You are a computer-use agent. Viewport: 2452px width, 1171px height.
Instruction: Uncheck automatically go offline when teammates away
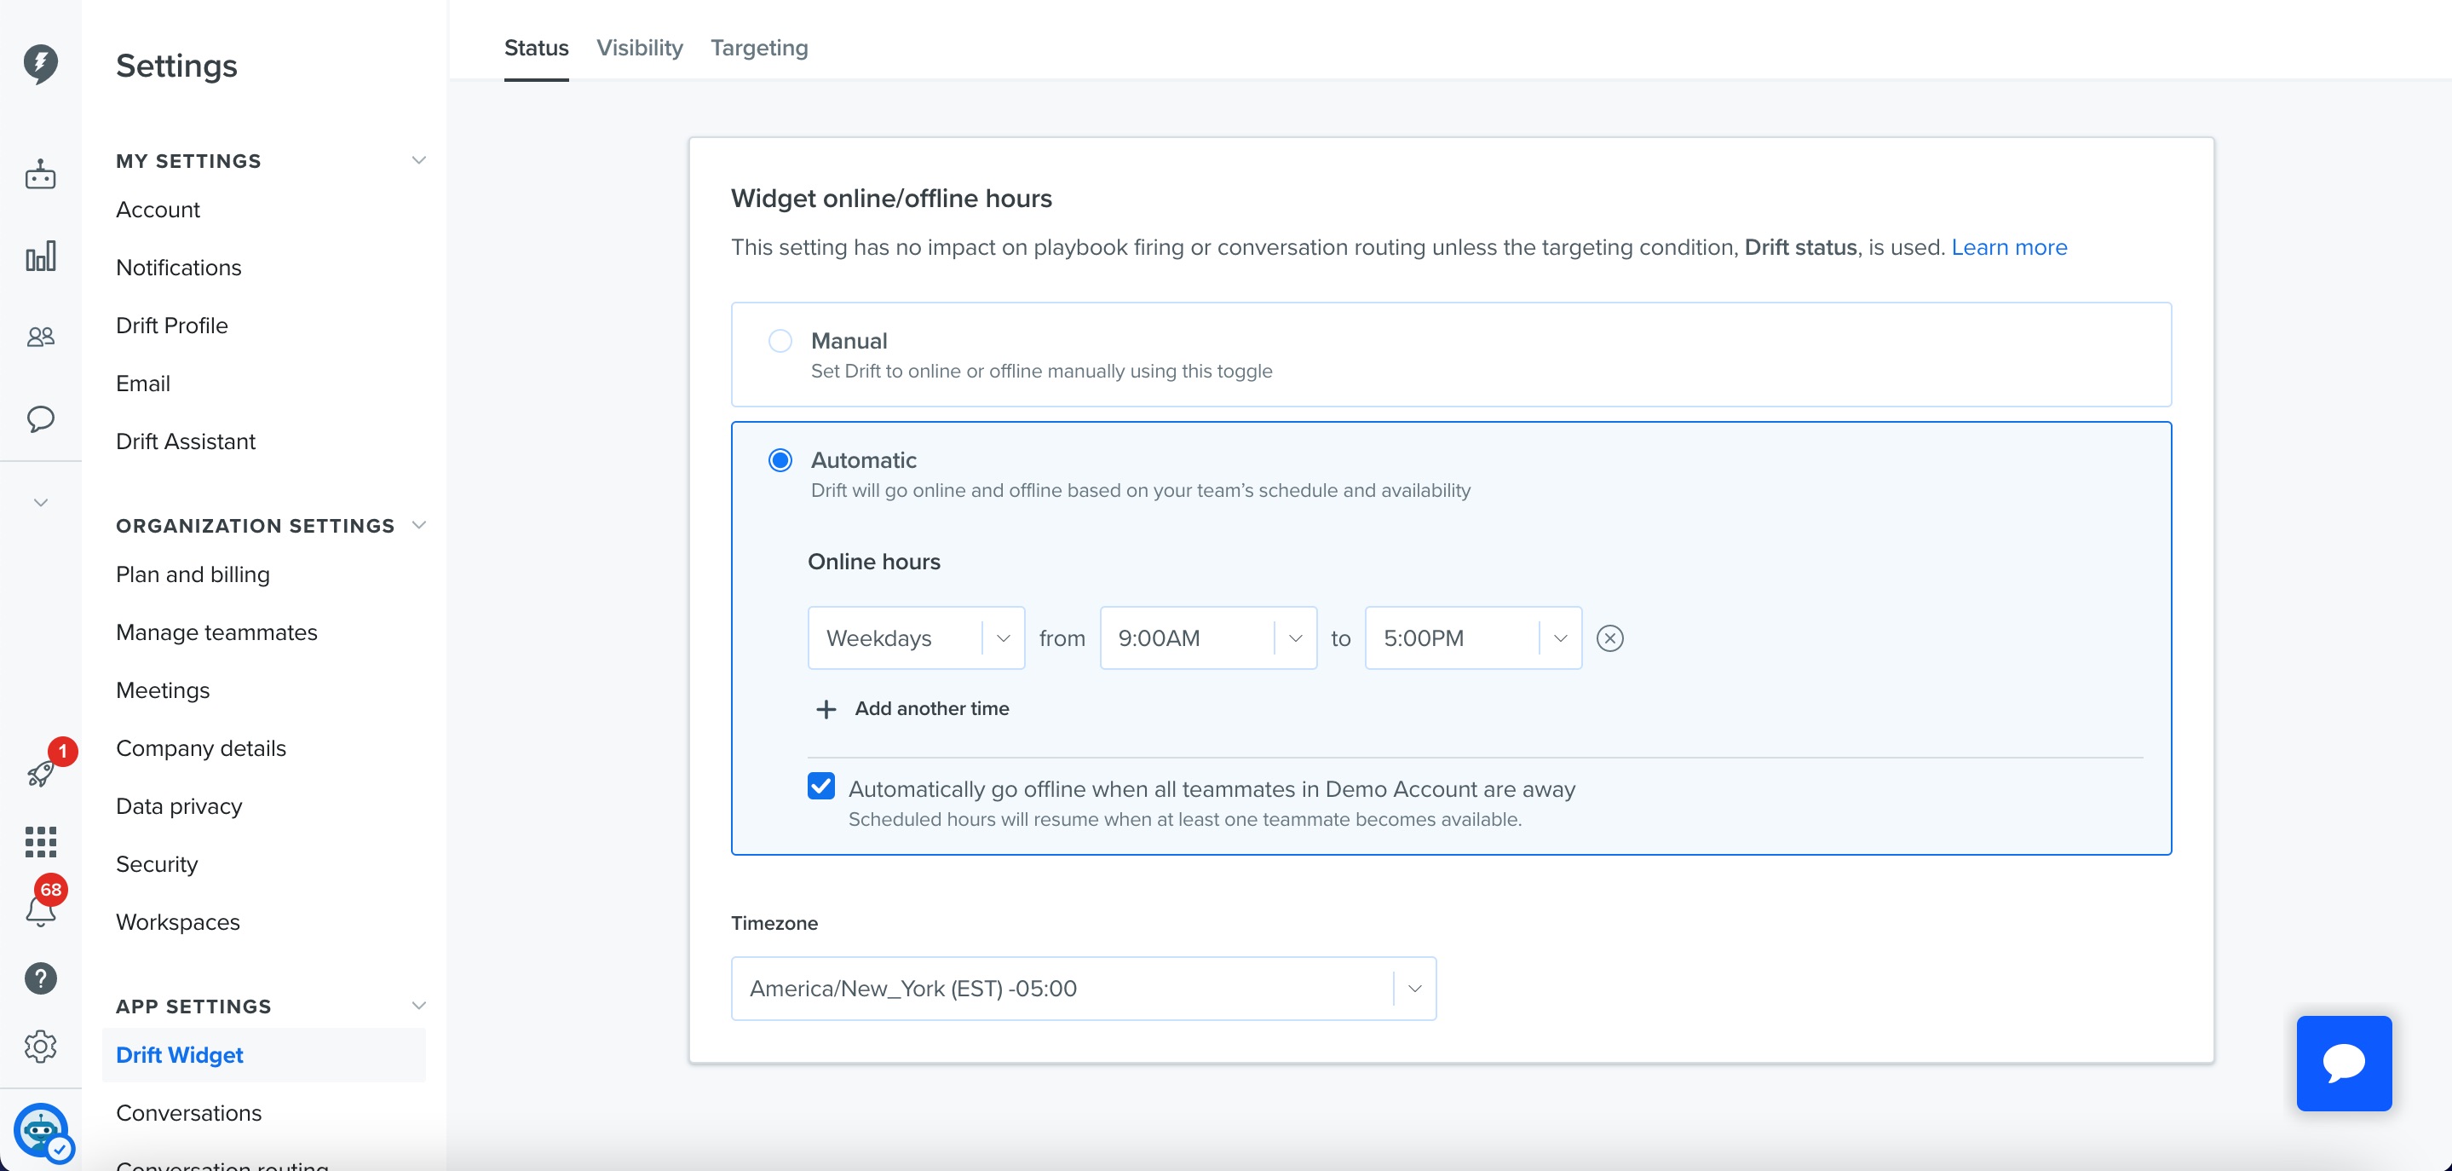(x=820, y=787)
